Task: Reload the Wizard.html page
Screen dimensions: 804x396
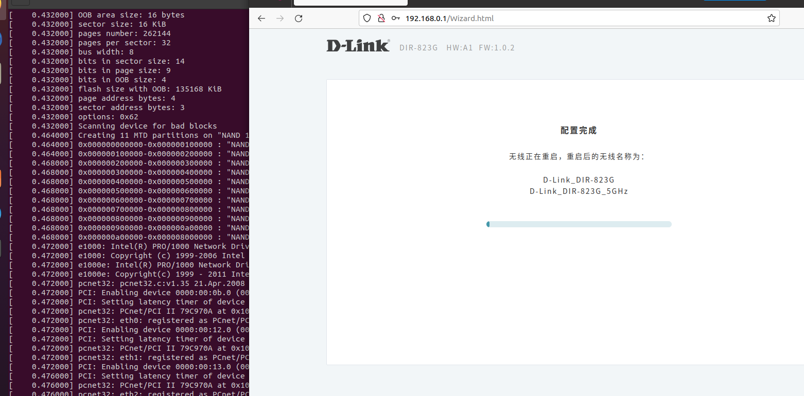Action: tap(299, 19)
